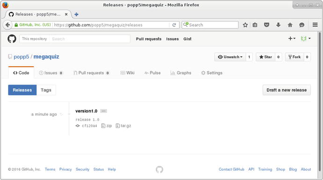Open the Privacy footer link

[66, 169]
